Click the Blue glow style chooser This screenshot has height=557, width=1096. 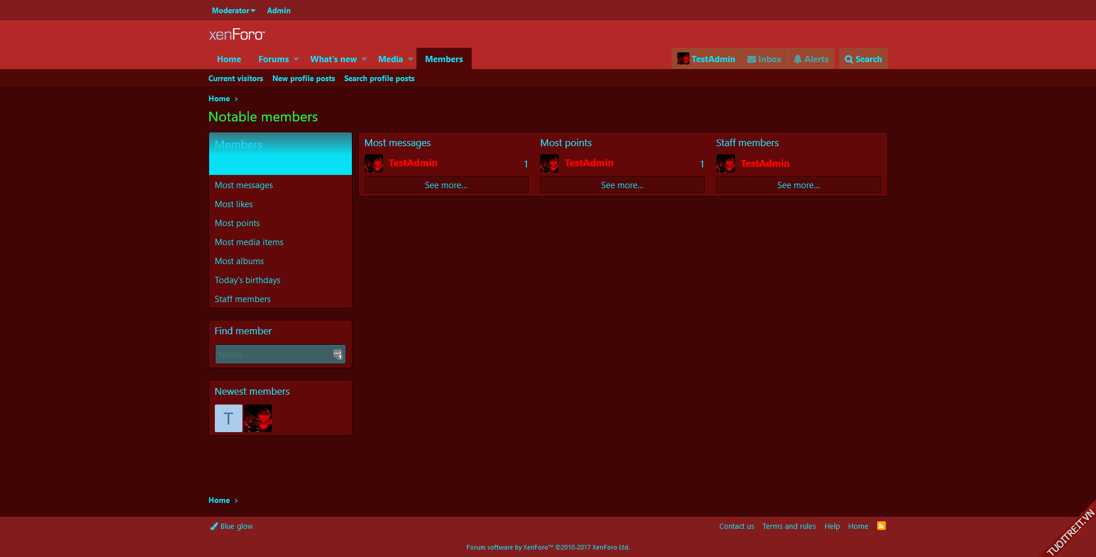232,527
